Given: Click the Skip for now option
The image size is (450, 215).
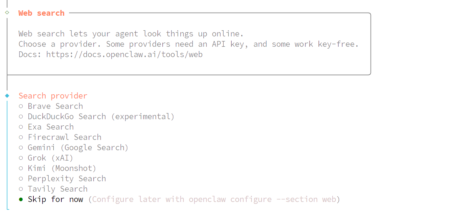Looking at the screenshot, I should click(55, 199).
